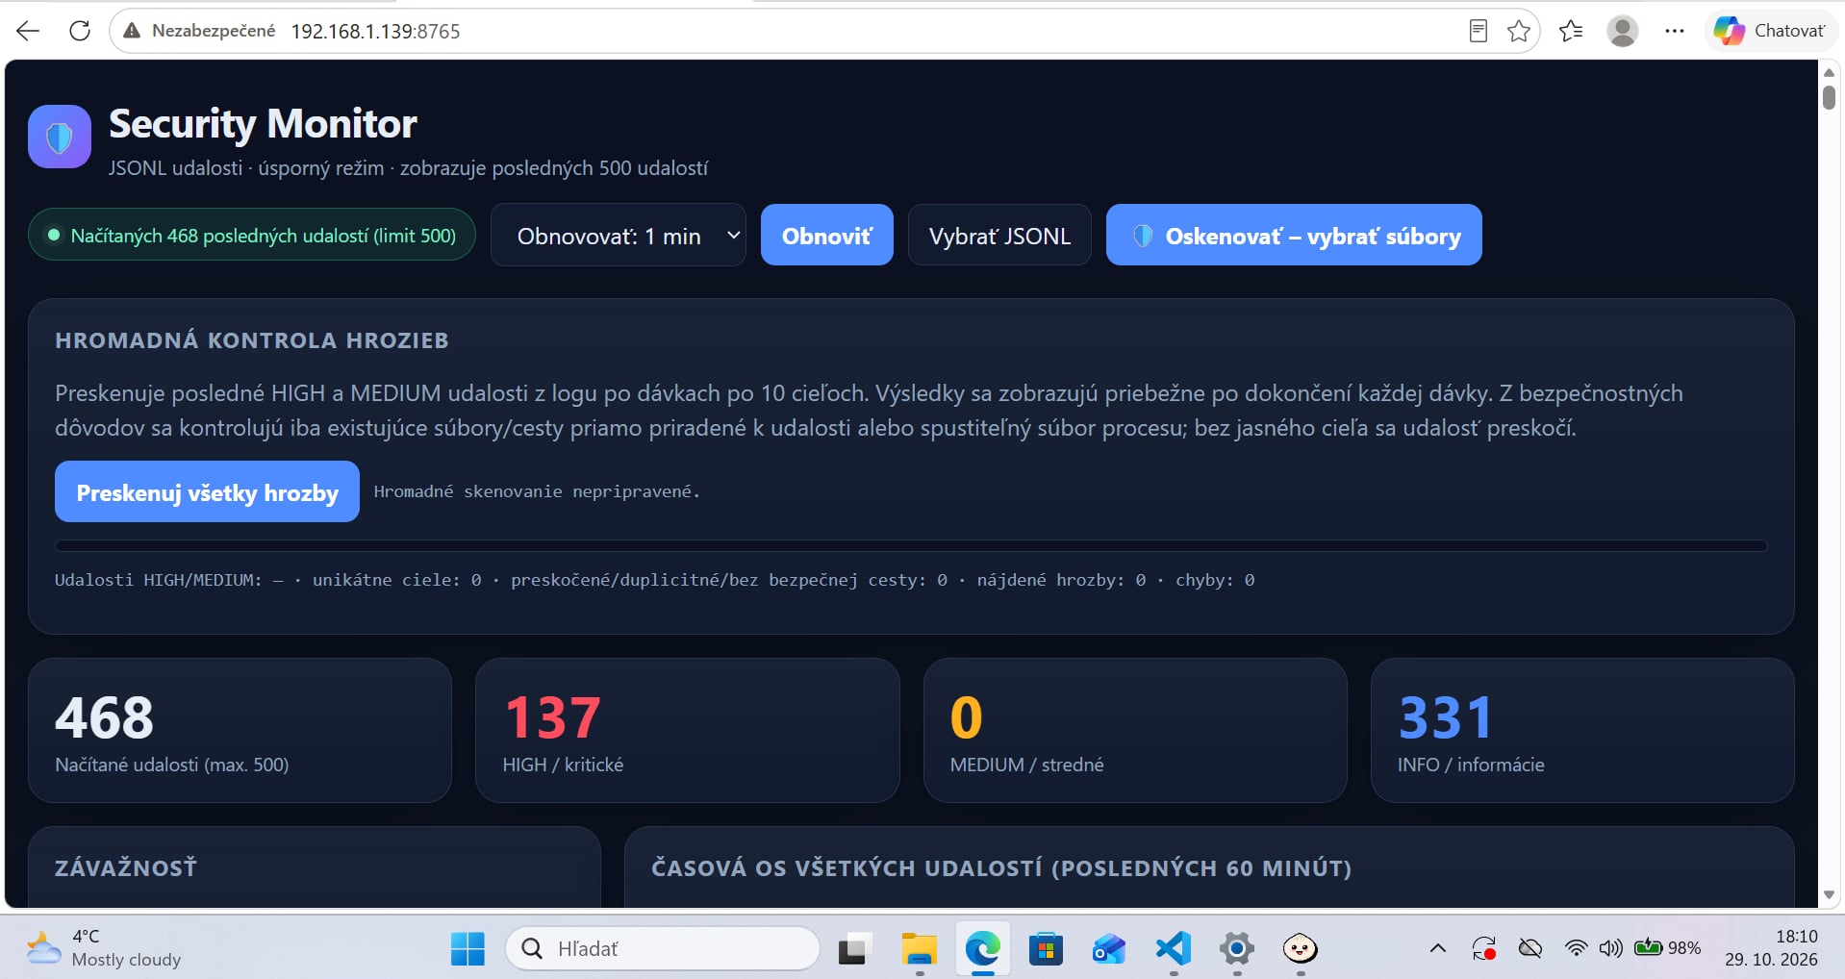This screenshot has height=979, width=1845.
Task: Open the Settings gear on the taskbar
Action: pos(1237,949)
